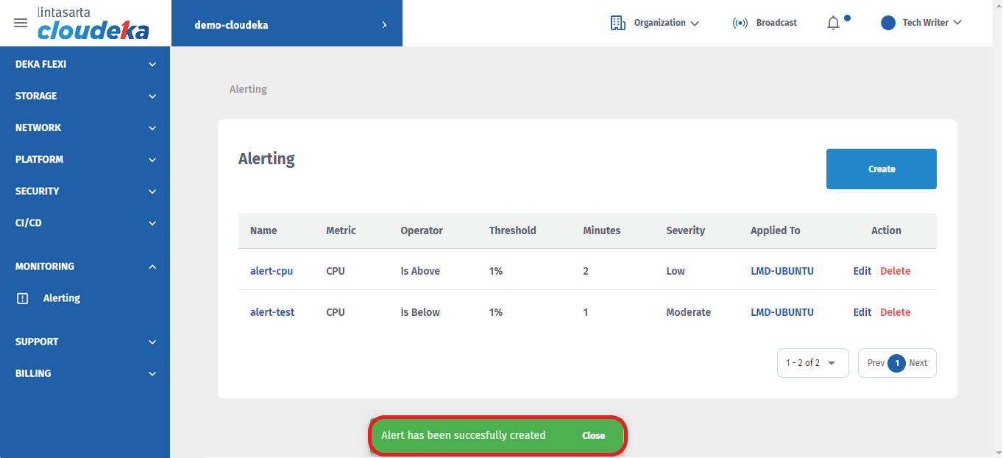Click the Broadcast signal icon
The image size is (1003, 458).
740,23
